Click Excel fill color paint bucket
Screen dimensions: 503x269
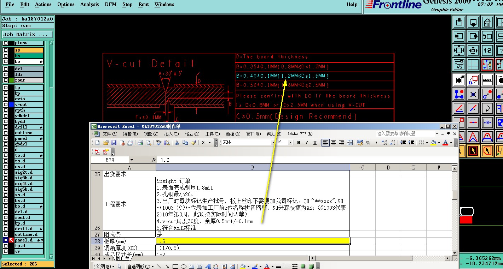tap(434, 143)
